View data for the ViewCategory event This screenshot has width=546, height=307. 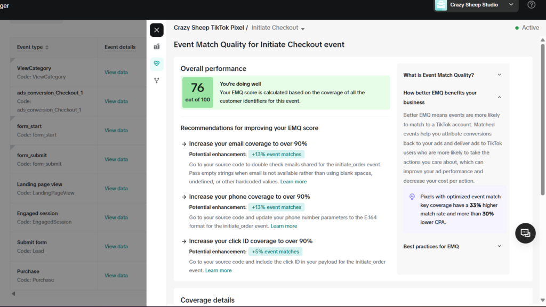click(116, 72)
